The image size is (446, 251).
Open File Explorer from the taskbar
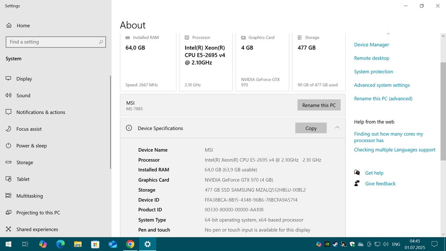78,244
